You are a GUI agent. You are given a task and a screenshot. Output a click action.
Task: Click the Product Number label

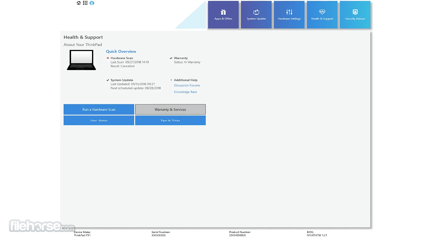[240, 232]
